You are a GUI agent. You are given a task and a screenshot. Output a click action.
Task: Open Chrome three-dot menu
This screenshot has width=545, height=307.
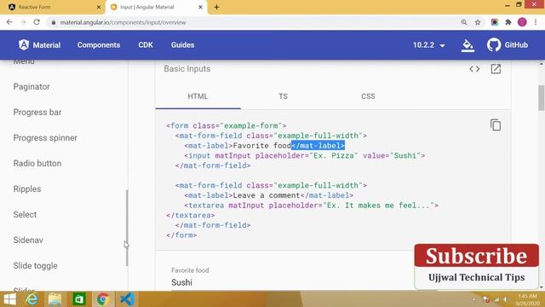(536, 22)
